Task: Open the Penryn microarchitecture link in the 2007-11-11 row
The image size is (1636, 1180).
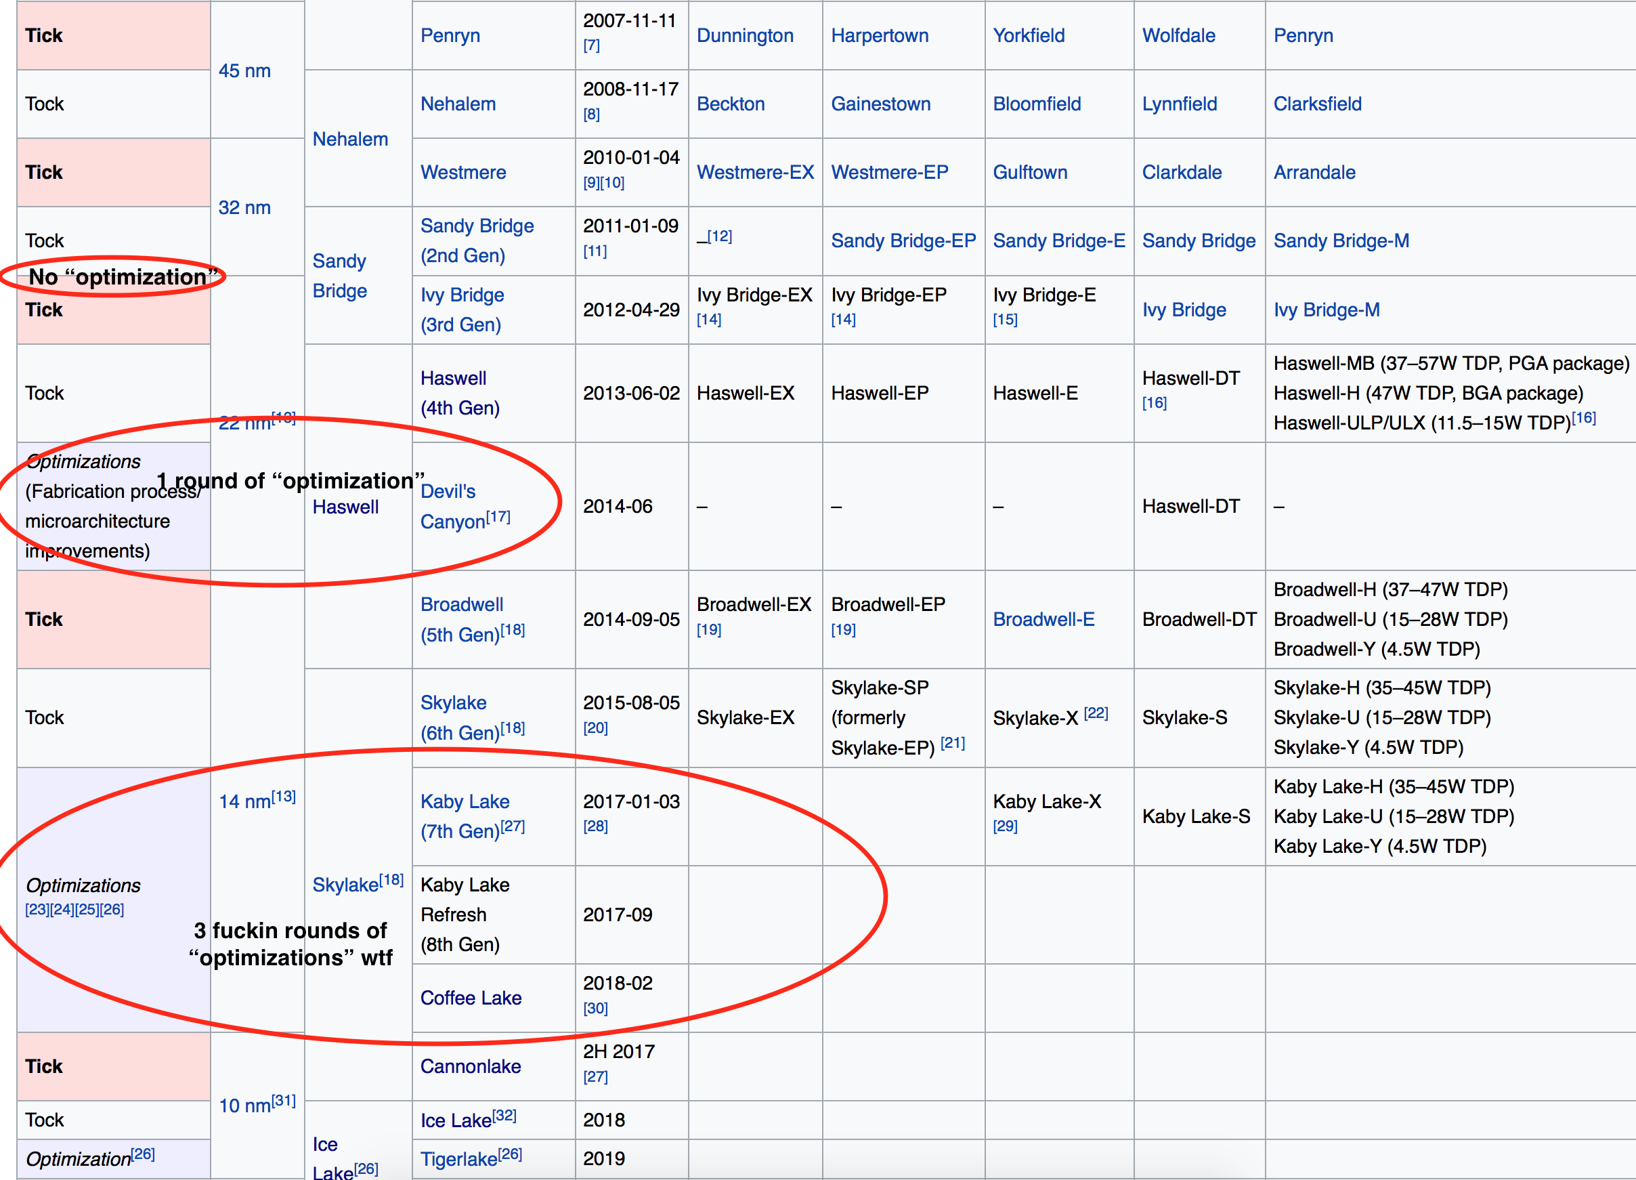Action: click(450, 35)
